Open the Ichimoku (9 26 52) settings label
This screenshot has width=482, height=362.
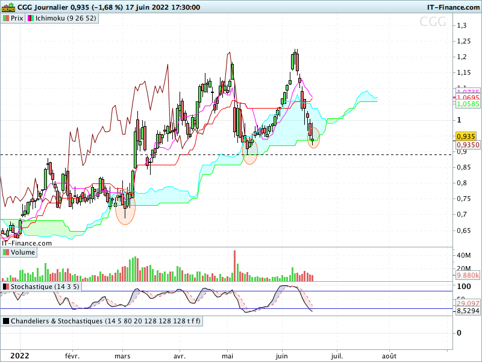(66, 18)
